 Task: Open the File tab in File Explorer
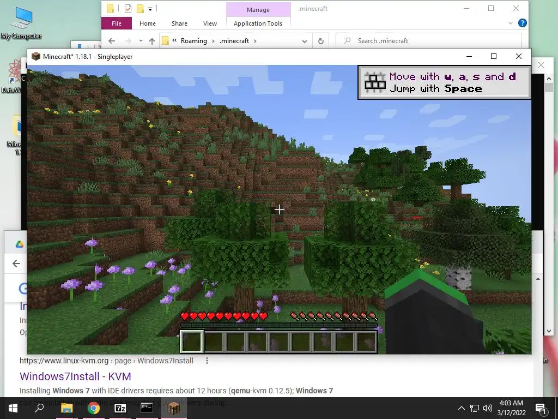[x=117, y=23]
